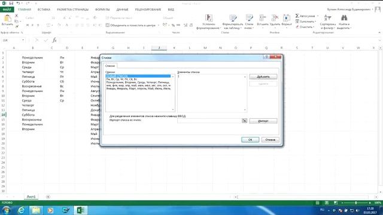Open the ФАЙЛ tab

[7, 10]
